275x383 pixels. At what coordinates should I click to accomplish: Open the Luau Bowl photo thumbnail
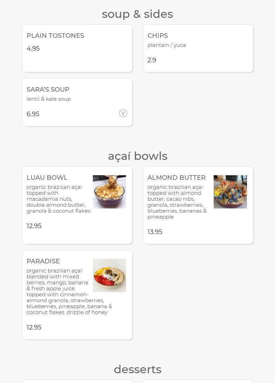pyautogui.click(x=109, y=192)
